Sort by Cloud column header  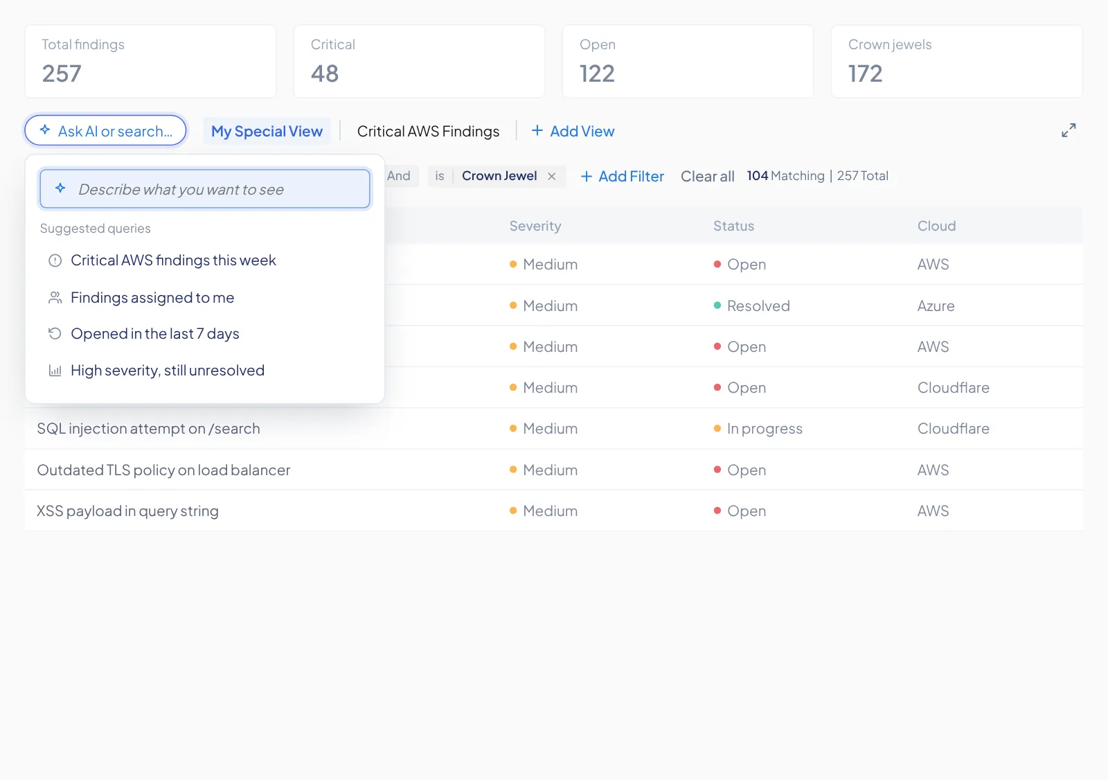tap(936, 226)
